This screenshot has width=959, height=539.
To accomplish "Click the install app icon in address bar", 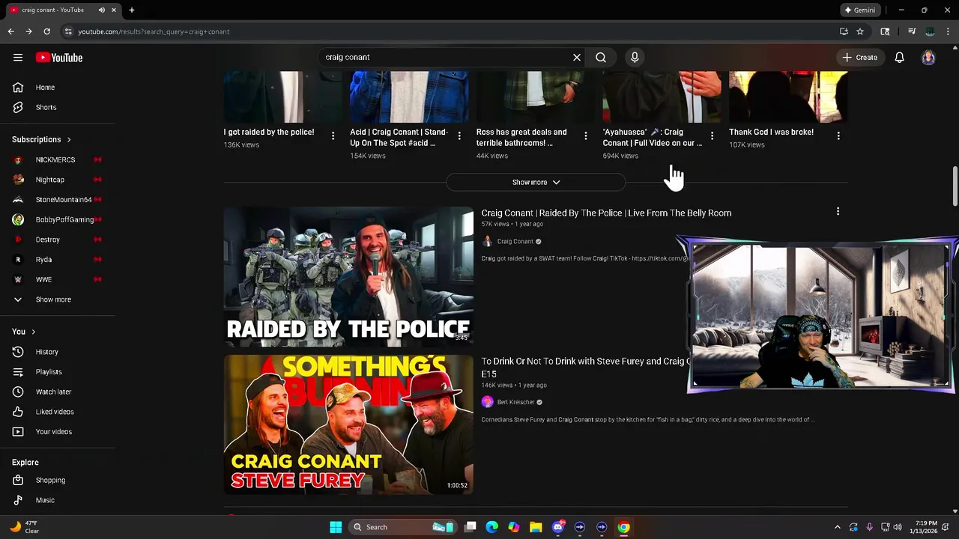I will coord(844,31).
